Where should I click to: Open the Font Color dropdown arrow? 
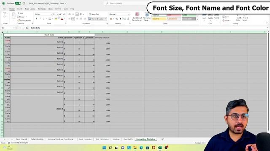[x=65, y=18]
